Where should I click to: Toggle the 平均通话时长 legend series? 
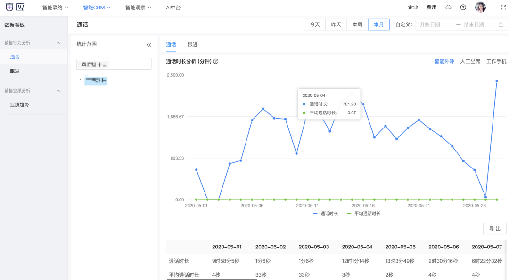[x=363, y=214]
